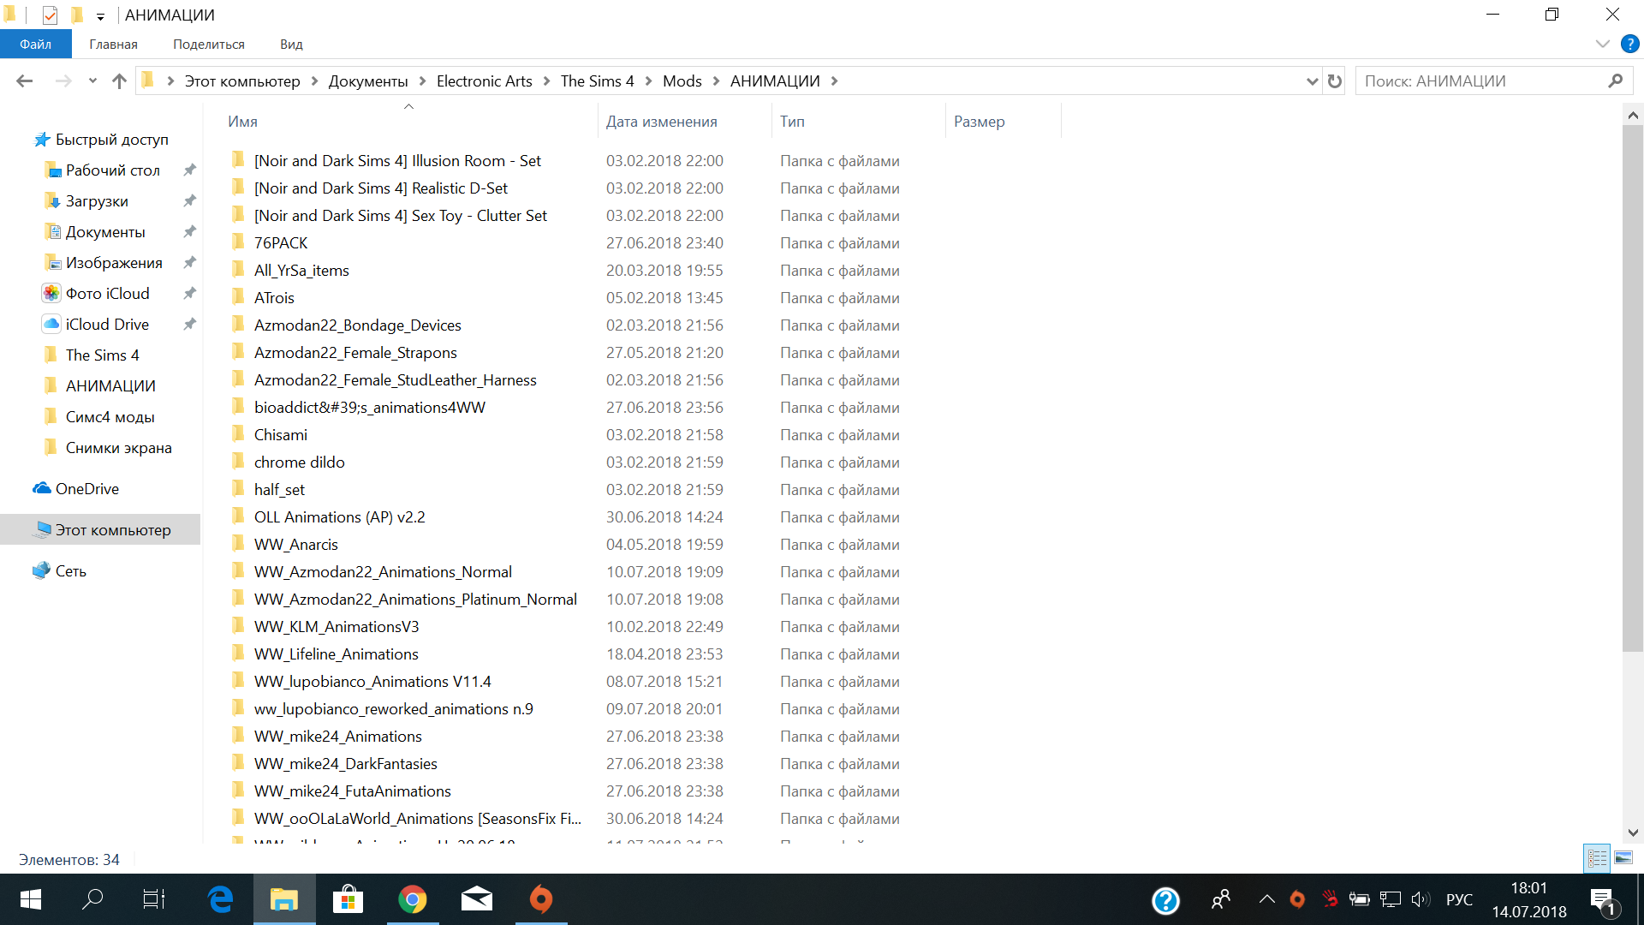Expand the ribbon chevron
This screenshot has width=1644, height=925.
click(x=1602, y=44)
